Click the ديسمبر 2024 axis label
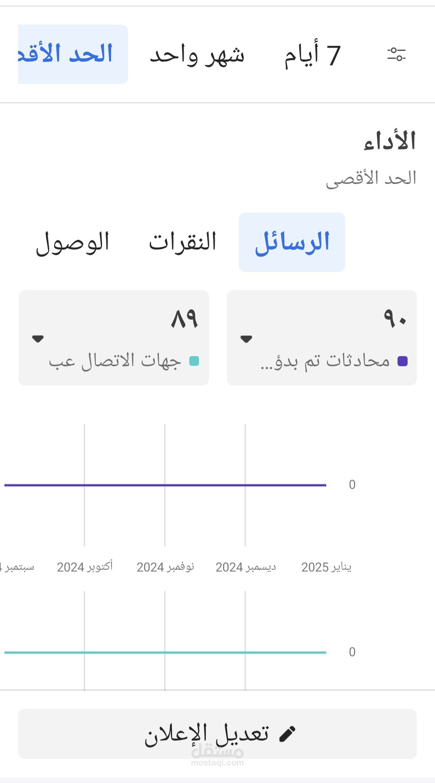The image size is (435, 783). pos(246,567)
